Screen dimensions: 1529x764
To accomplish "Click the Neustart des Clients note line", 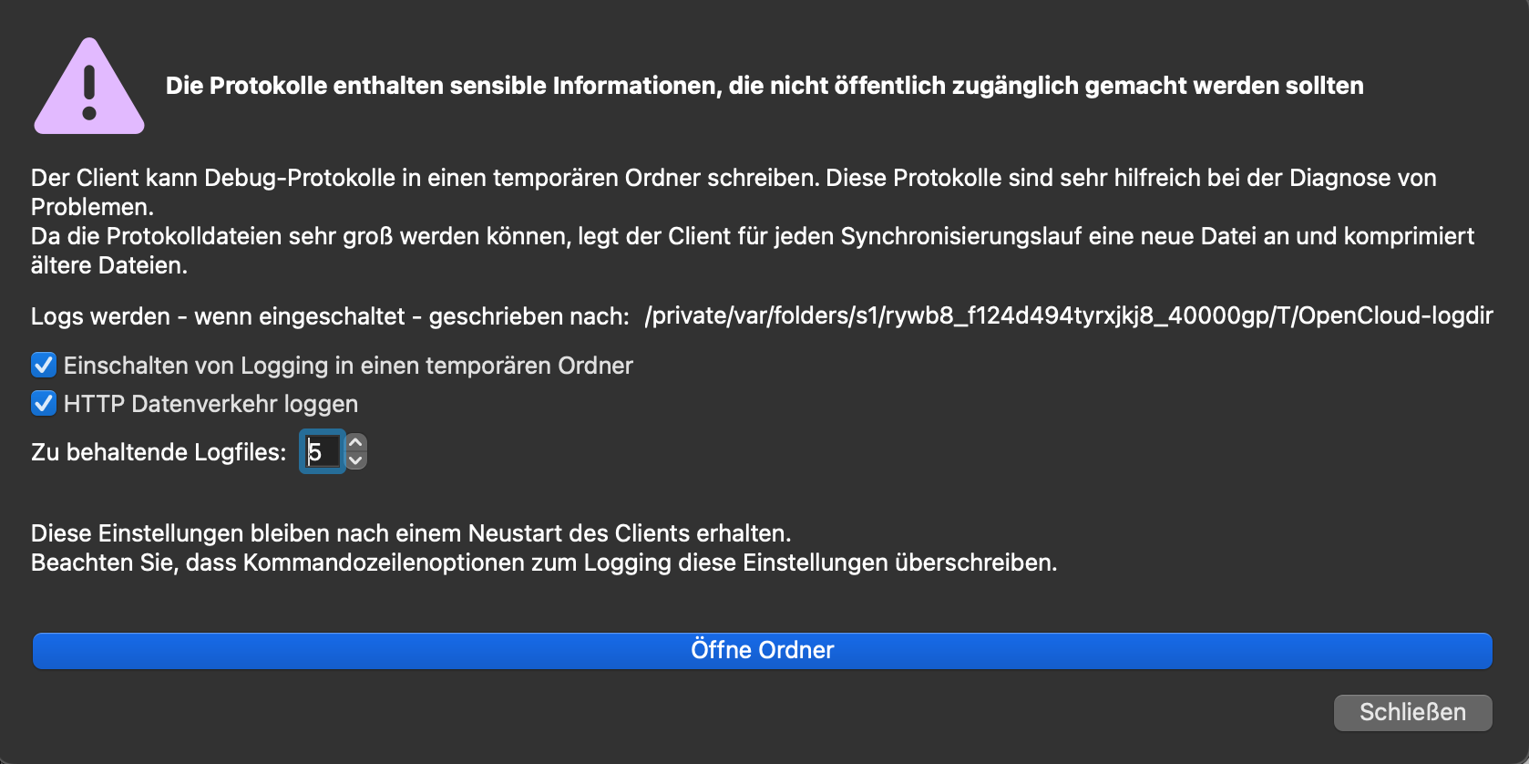I will (x=411, y=533).
